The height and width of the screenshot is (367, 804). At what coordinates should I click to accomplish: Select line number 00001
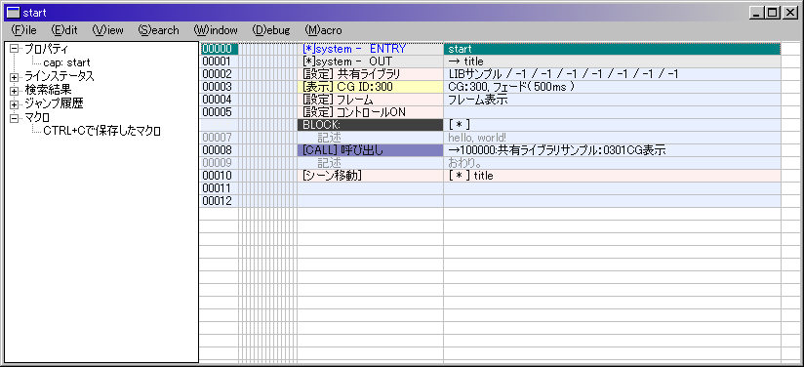pyautogui.click(x=219, y=61)
